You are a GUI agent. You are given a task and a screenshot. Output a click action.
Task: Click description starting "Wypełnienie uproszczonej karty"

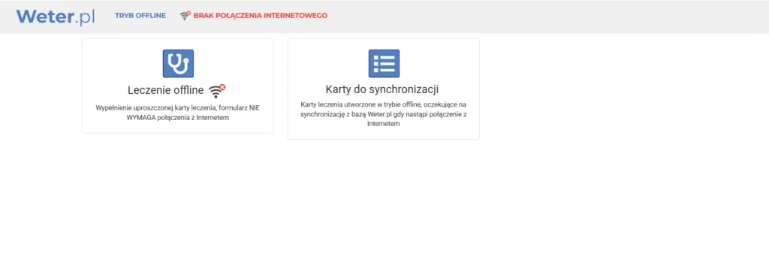tap(177, 113)
